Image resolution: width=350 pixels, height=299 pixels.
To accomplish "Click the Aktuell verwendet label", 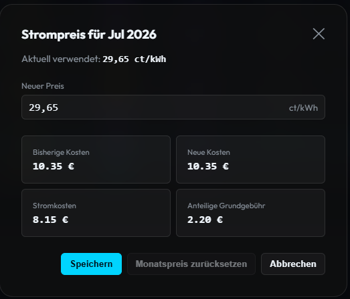I will pos(61,59).
